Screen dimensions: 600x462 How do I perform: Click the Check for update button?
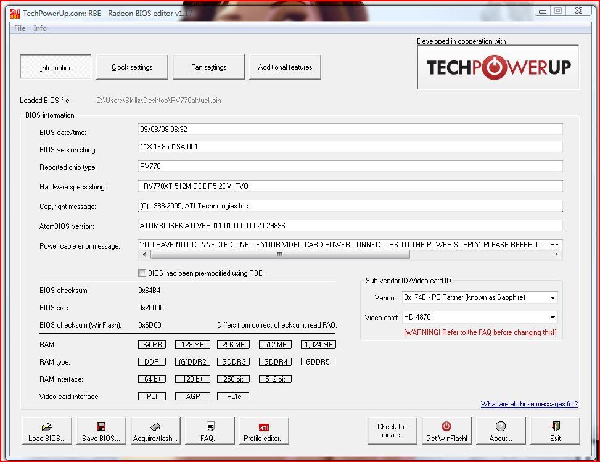(x=392, y=431)
